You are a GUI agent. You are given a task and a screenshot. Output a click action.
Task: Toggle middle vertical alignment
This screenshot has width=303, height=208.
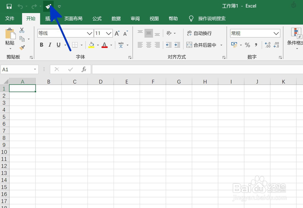pos(148,33)
